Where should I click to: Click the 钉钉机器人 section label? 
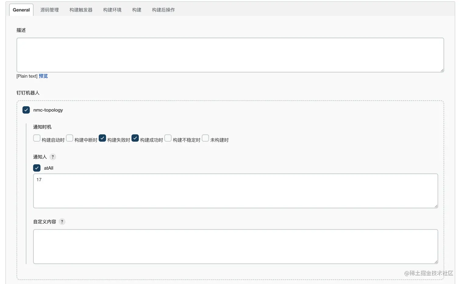tap(28, 93)
